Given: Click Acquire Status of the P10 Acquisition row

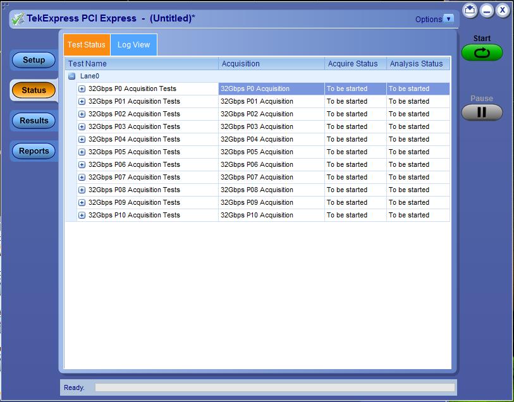Looking at the screenshot, I should 356,216.
